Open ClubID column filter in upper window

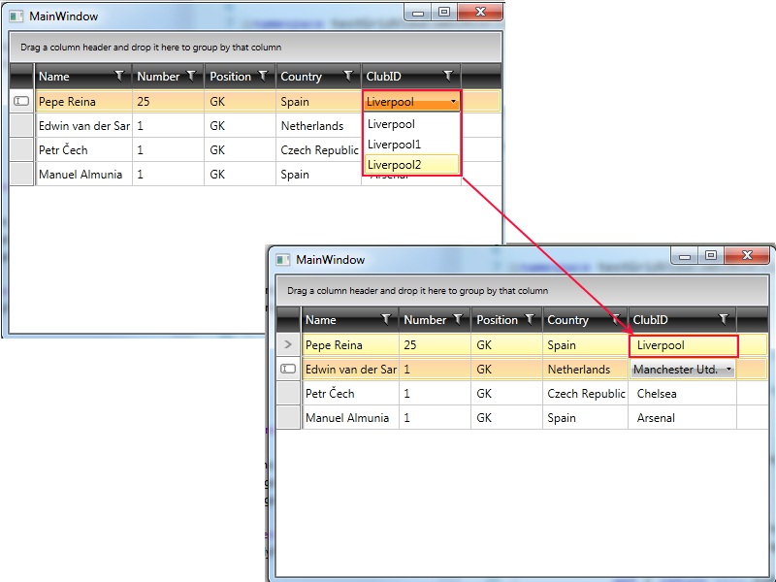tap(448, 76)
